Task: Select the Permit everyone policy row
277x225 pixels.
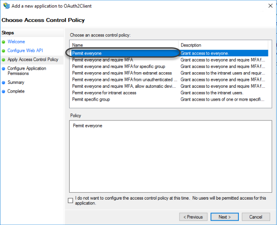Action: [x=170, y=53]
